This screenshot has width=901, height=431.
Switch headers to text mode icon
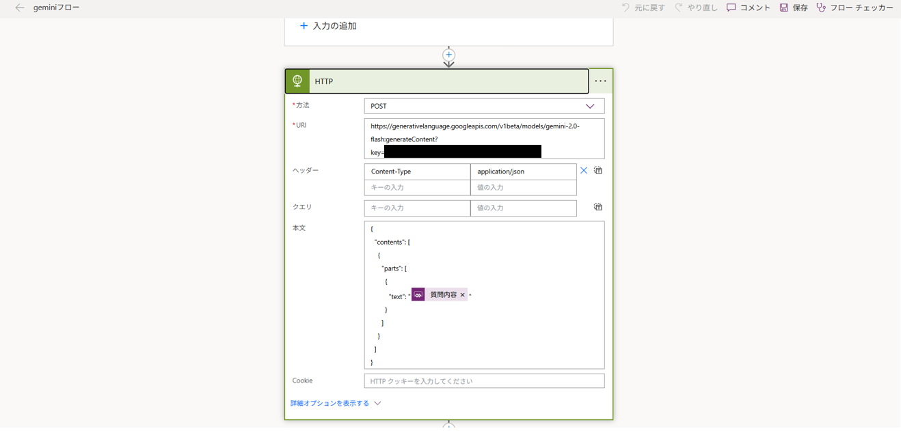[x=598, y=170]
